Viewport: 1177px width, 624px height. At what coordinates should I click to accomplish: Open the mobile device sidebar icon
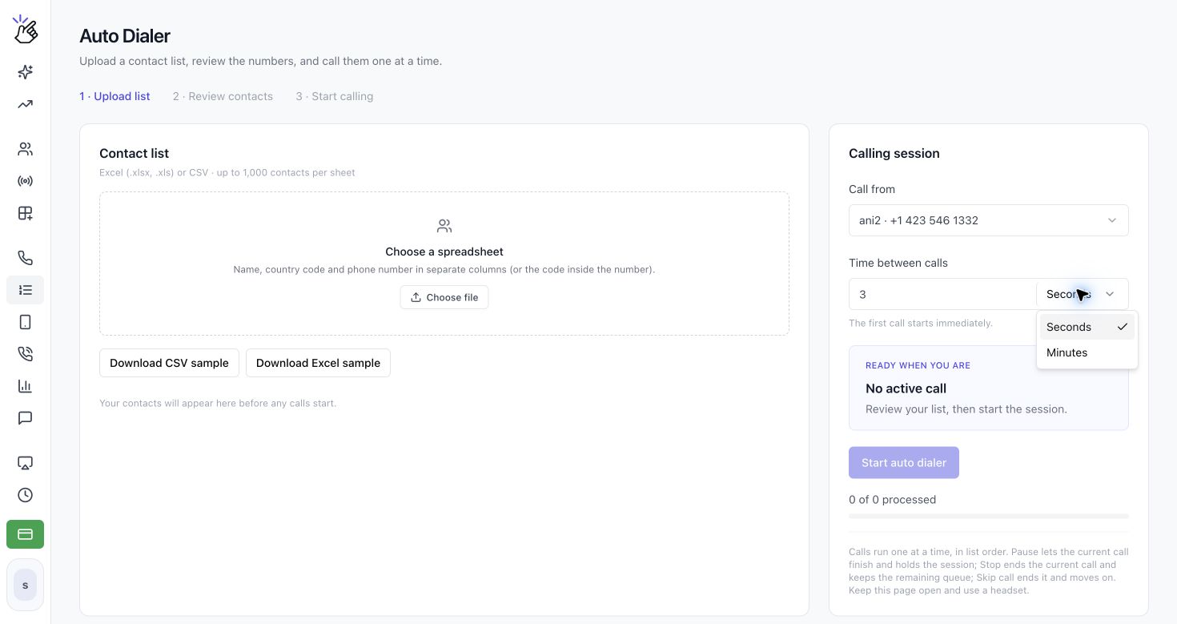coord(25,322)
